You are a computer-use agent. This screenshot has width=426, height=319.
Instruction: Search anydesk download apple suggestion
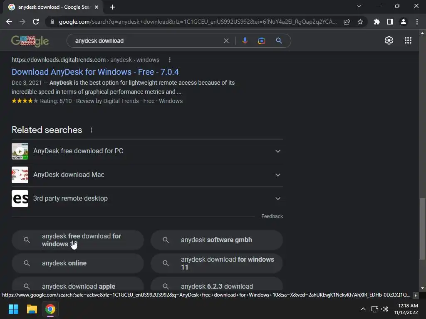point(78,284)
